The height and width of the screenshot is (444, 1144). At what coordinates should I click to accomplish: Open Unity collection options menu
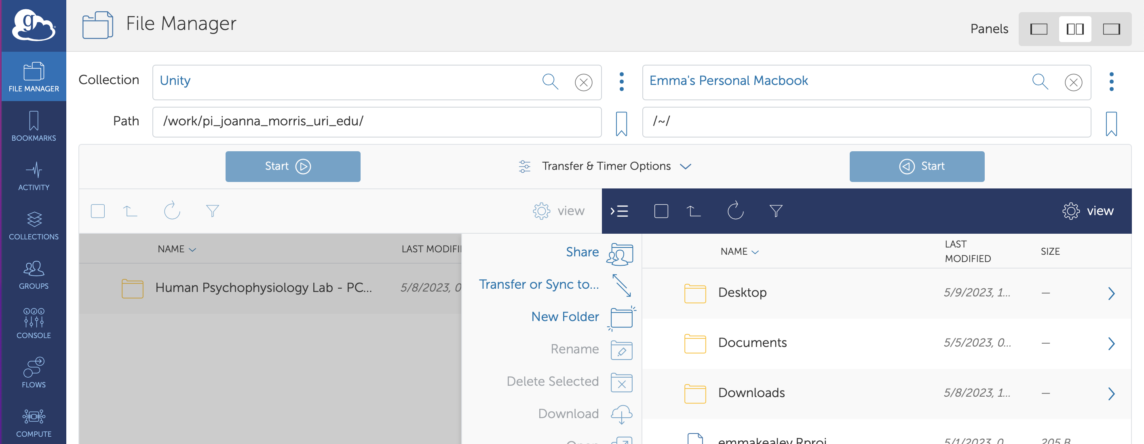pos(622,82)
